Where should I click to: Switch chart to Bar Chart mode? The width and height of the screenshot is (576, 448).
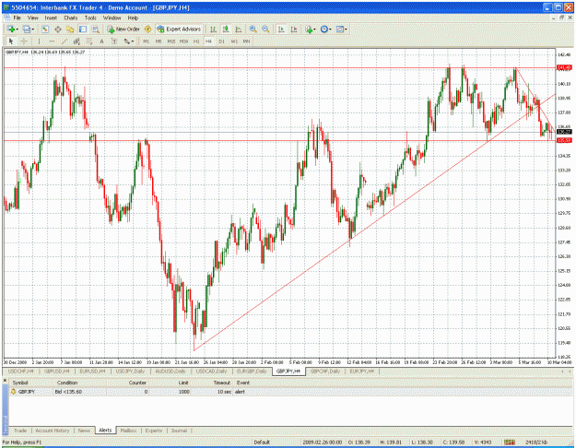(213, 29)
